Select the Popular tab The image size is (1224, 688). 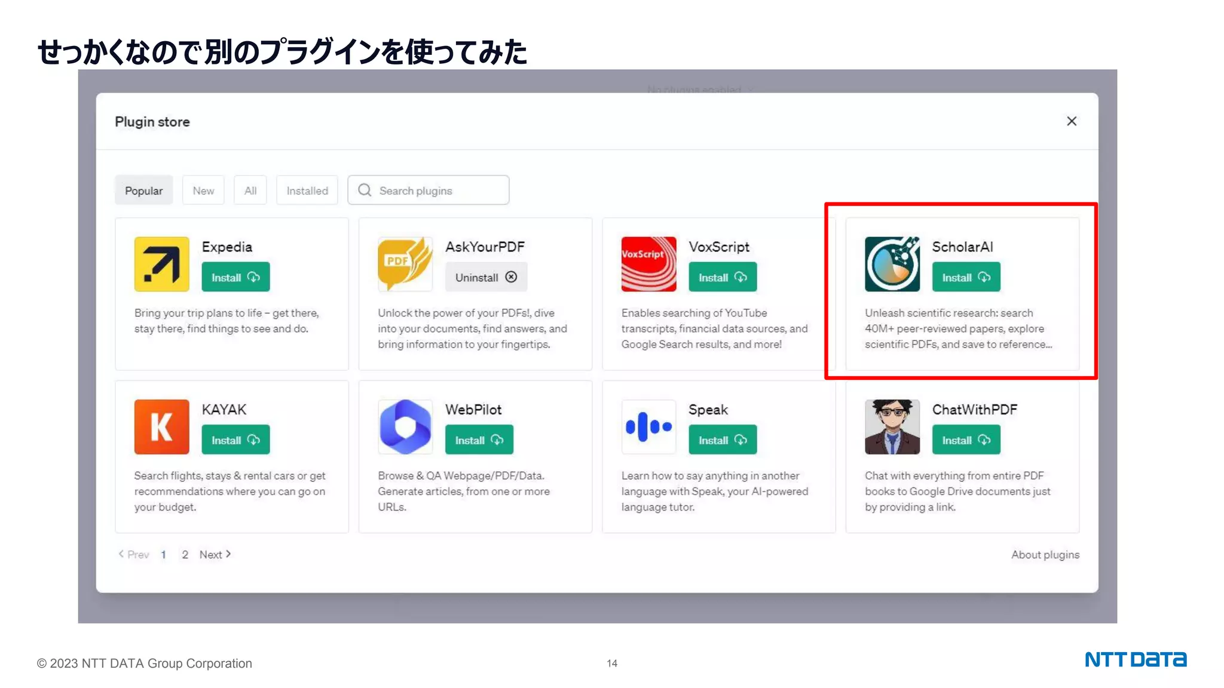[143, 191]
